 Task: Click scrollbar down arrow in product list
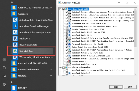coord(135,74)
